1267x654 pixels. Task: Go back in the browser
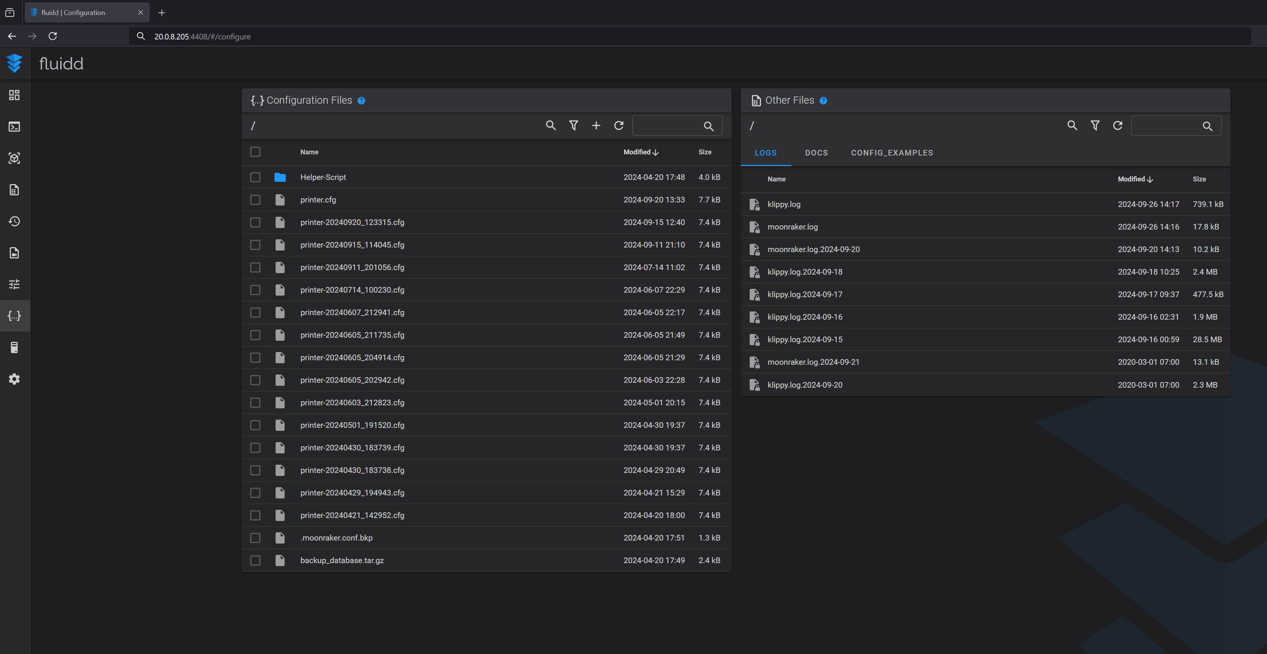pyautogui.click(x=12, y=36)
